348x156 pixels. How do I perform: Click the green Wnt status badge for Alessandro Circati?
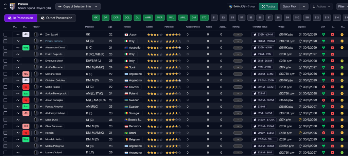point(26,48)
